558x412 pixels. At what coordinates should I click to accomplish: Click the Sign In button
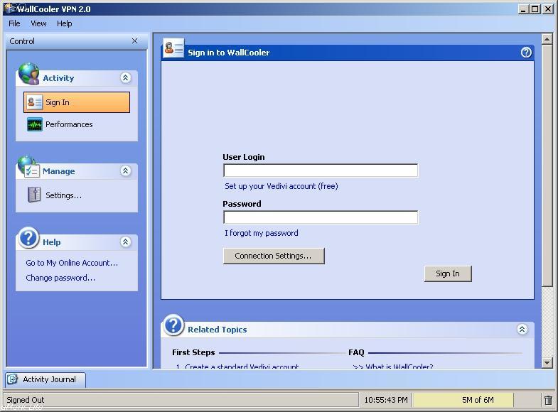pyautogui.click(x=448, y=273)
